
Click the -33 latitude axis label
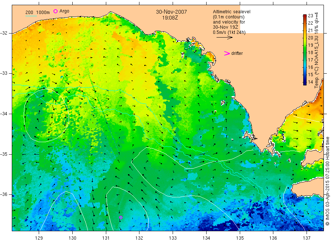point(4,73)
